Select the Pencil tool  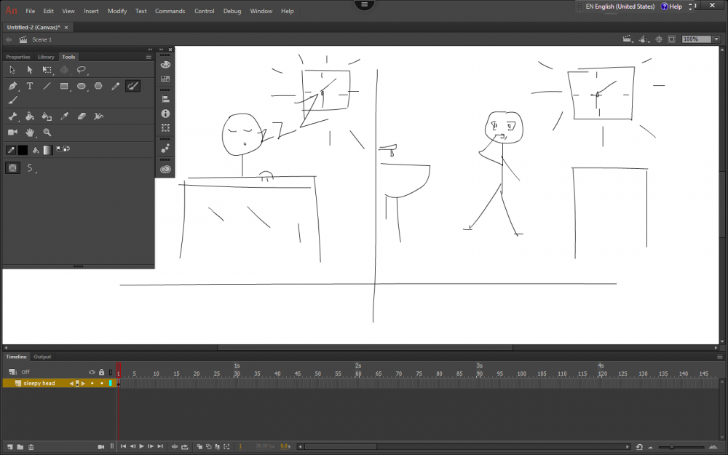coord(116,86)
